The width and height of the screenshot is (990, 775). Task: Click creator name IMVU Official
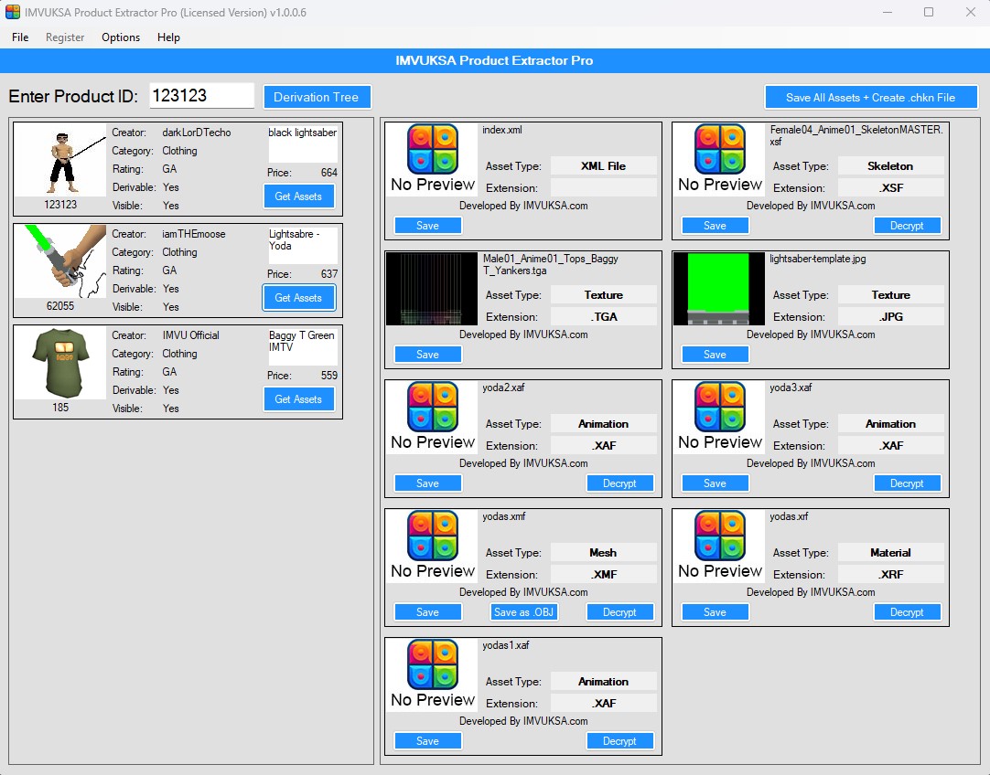tap(190, 335)
